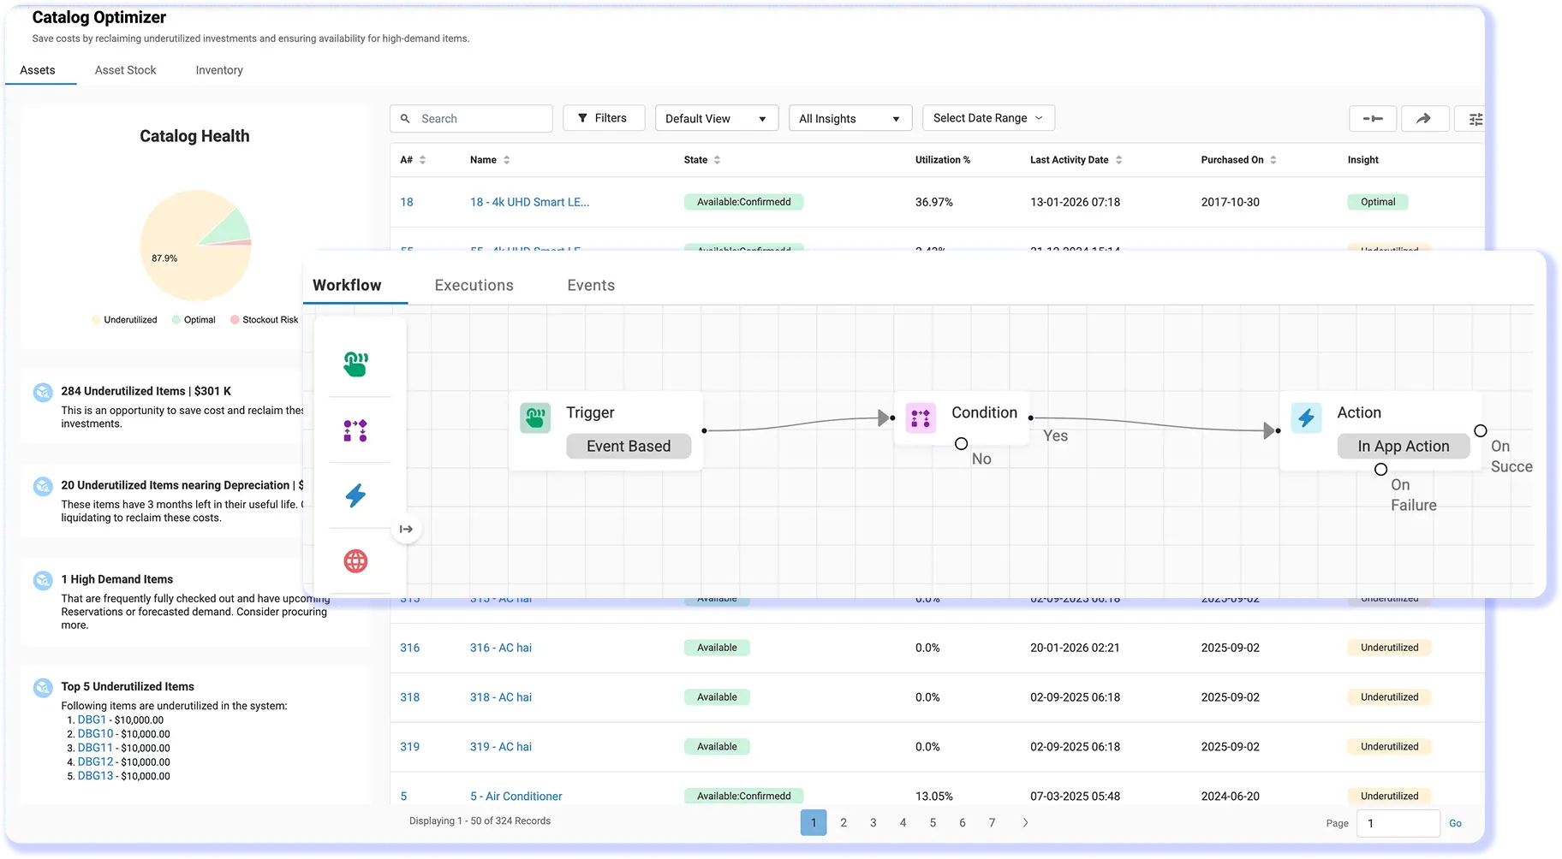The image size is (1562, 859).
Task: Open asset link 18 - 4k UHD Smart LE...
Action: coord(529,202)
